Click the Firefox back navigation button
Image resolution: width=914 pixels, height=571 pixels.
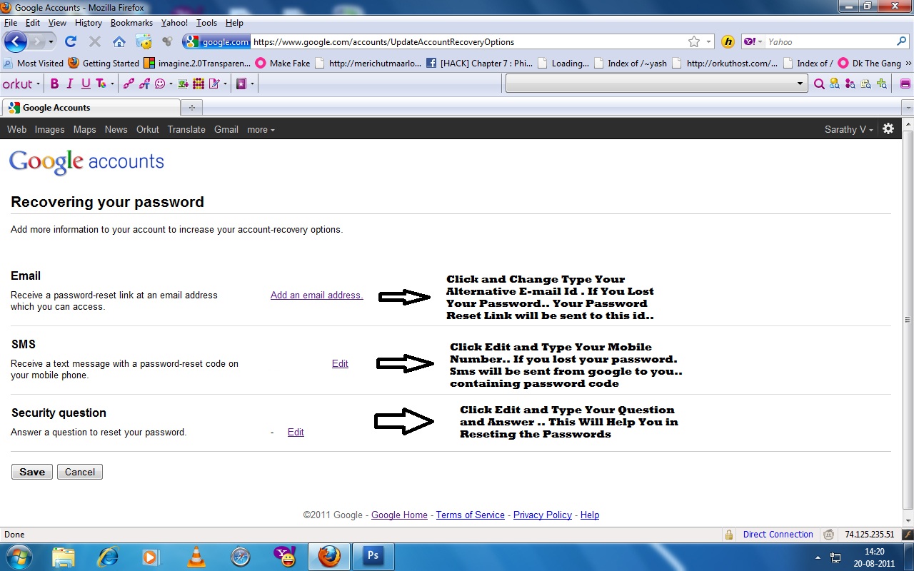(x=16, y=41)
